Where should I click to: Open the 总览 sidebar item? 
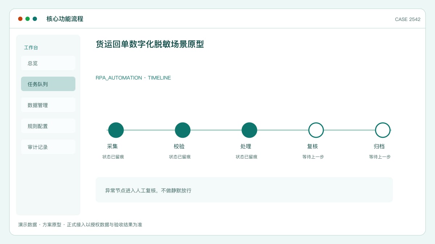coord(48,63)
